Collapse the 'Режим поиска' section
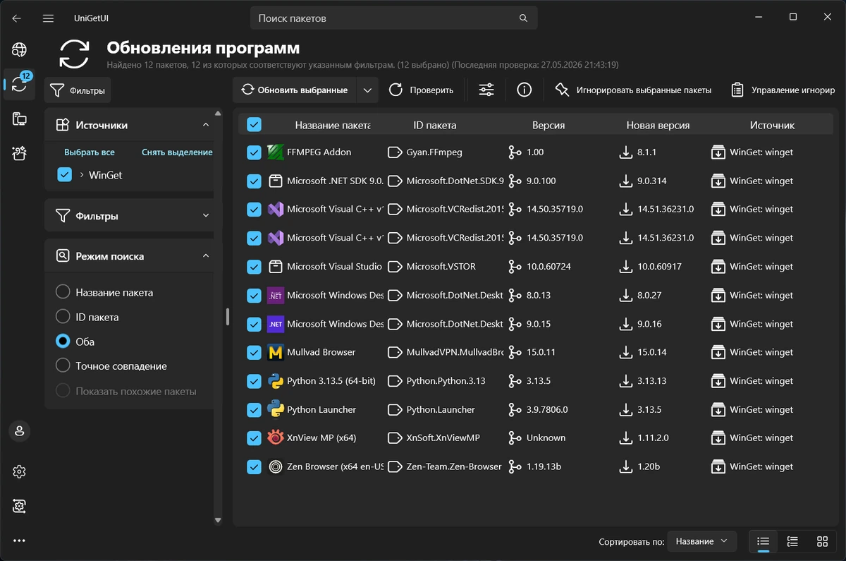The height and width of the screenshot is (561, 846). pos(206,256)
